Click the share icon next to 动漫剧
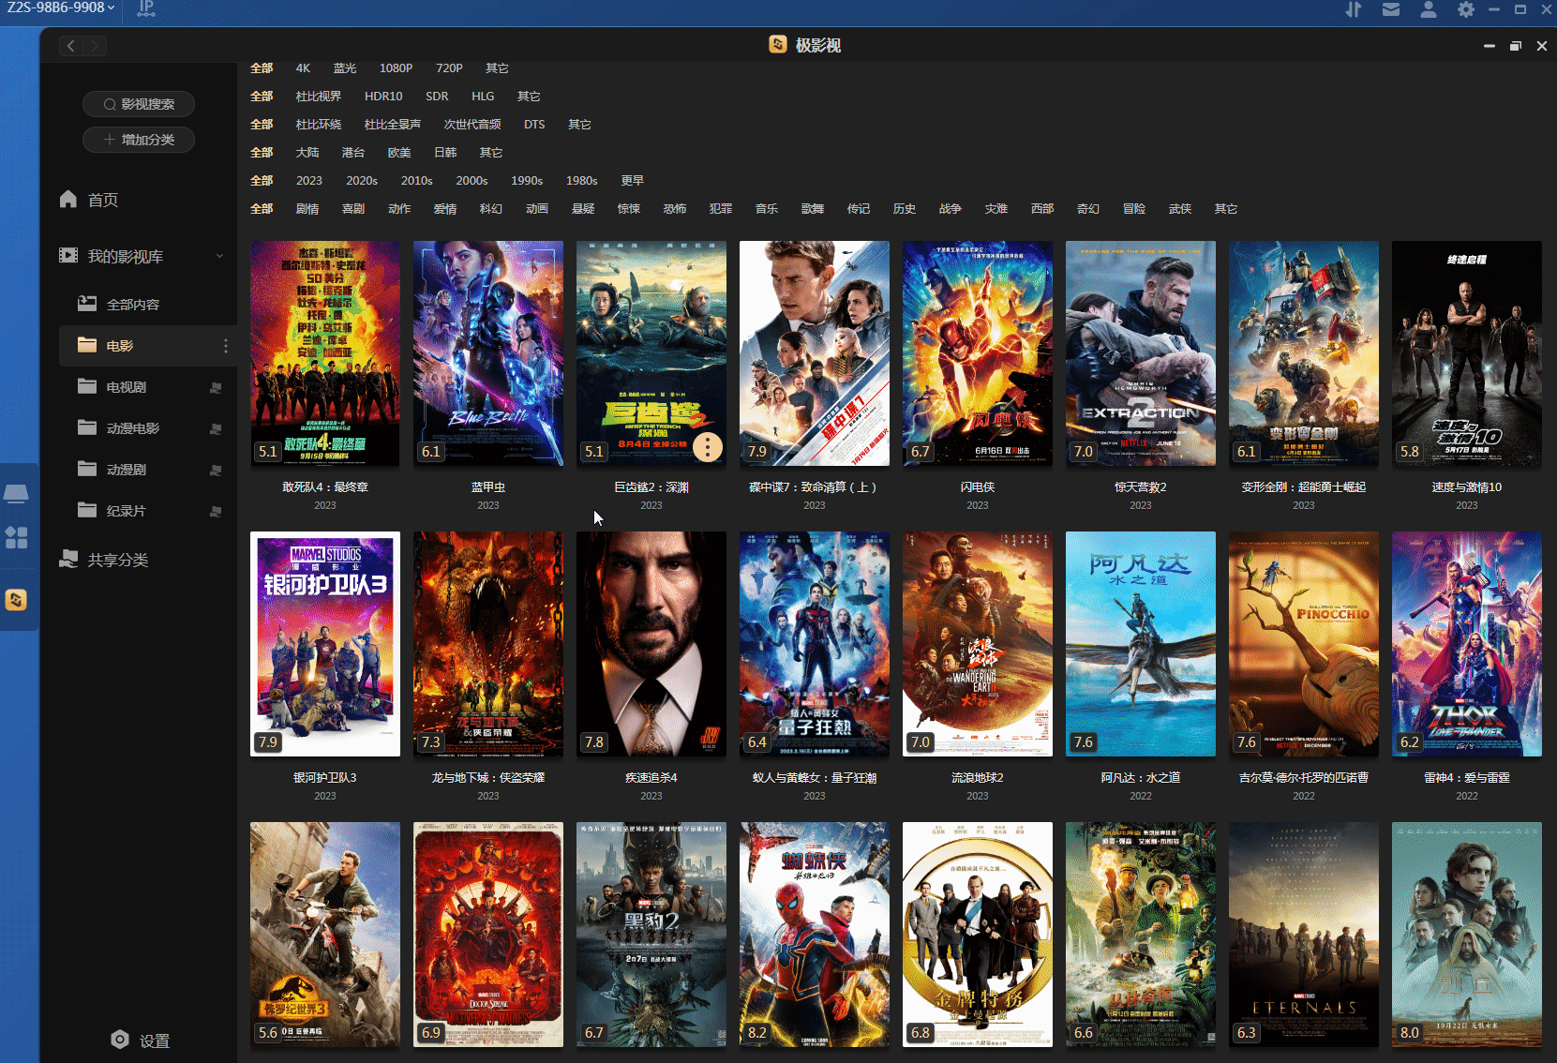This screenshot has height=1063, width=1557. pos(216,470)
